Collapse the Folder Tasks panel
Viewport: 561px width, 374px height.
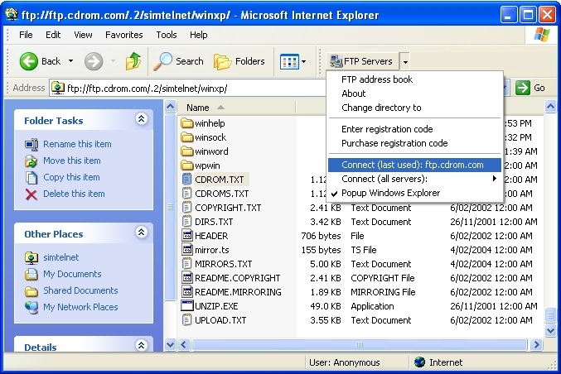pyautogui.click(x=141, y=120)
